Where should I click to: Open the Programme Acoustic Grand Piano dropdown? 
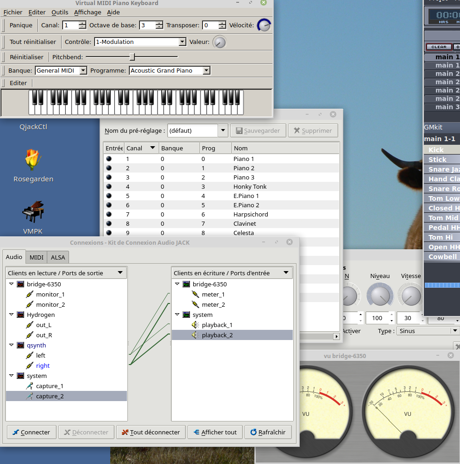point(207,70)
